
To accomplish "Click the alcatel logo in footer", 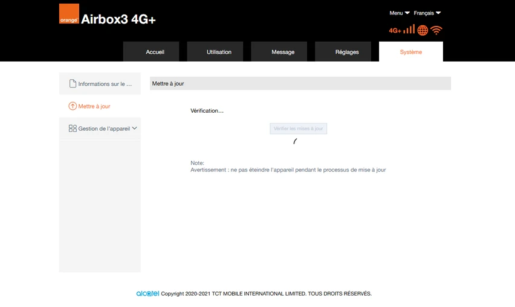I will click(x=147, y=293).
